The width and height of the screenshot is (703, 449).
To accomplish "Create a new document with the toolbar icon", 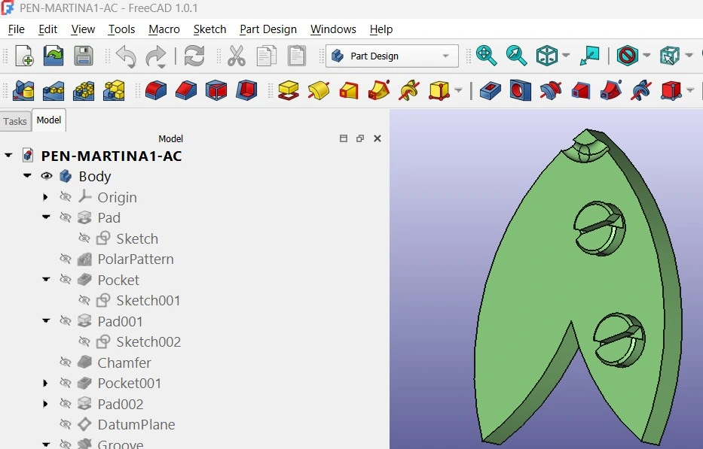I will tap(24, 56).
